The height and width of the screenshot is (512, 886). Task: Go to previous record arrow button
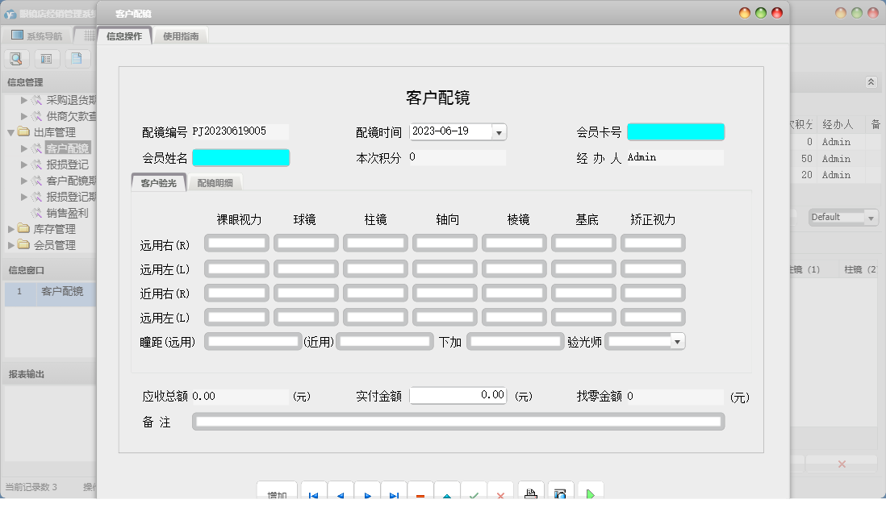[340, 493]
